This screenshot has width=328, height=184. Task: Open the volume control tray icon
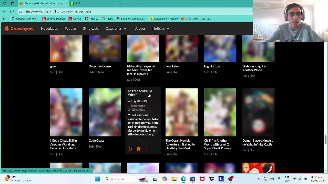pyautogui.click(x=300, y=179)
